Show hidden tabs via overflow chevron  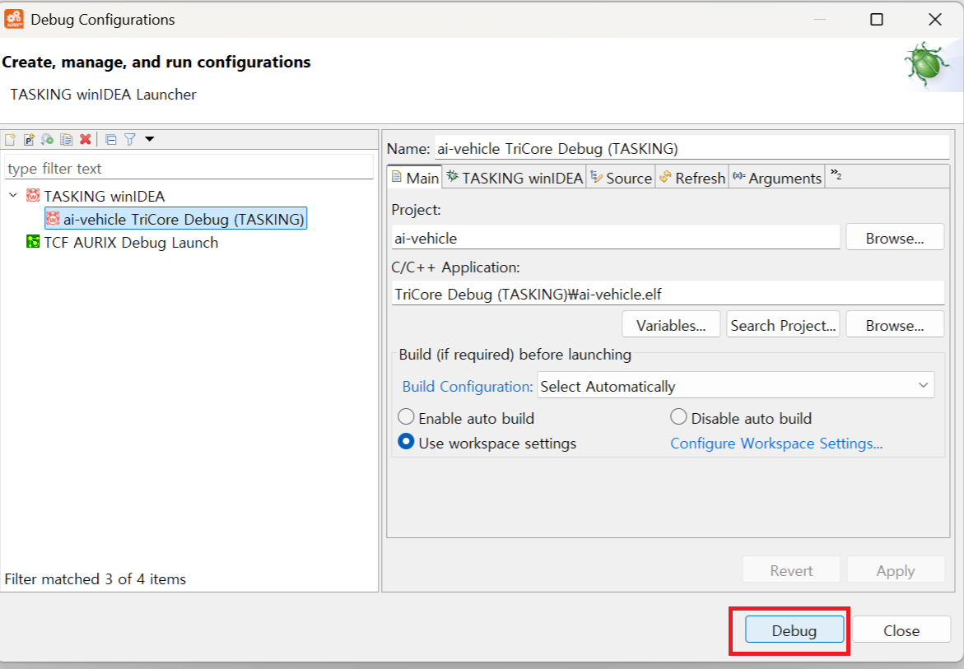coord(835,175)
